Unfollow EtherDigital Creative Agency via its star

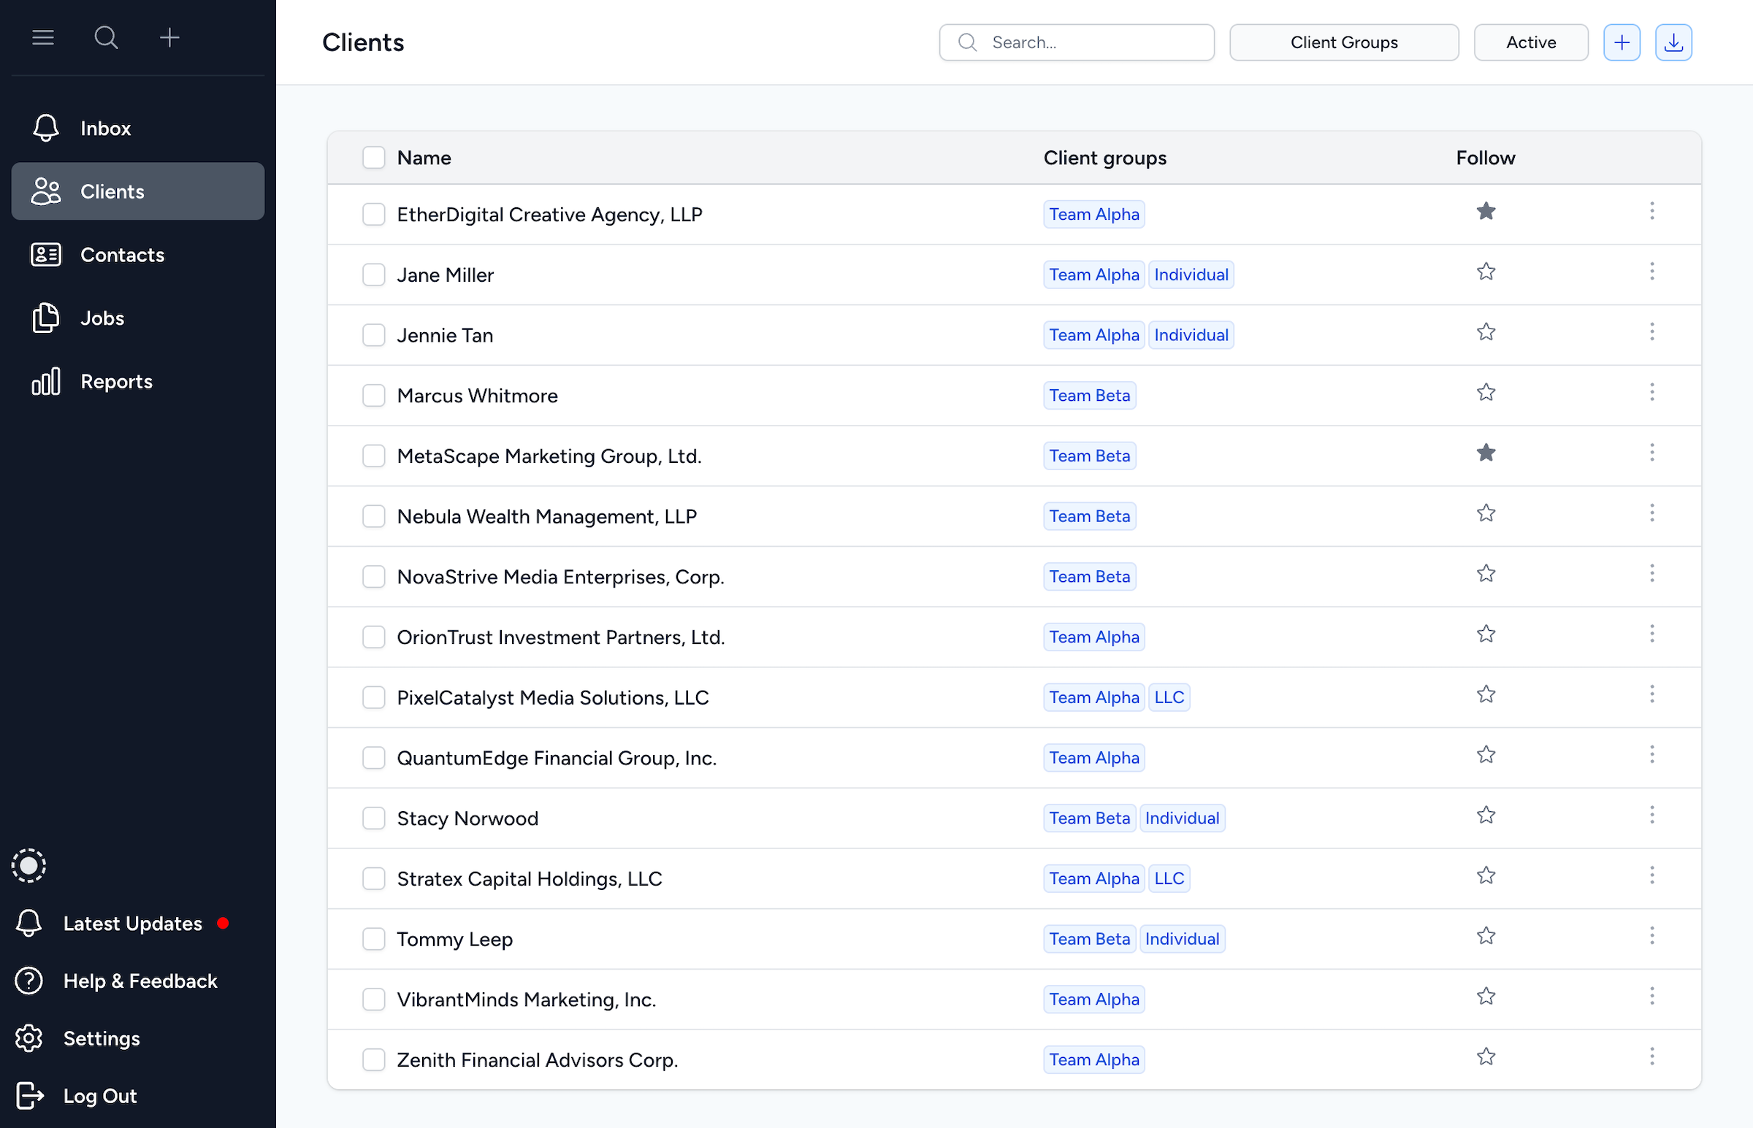[x=1486, y=211]
